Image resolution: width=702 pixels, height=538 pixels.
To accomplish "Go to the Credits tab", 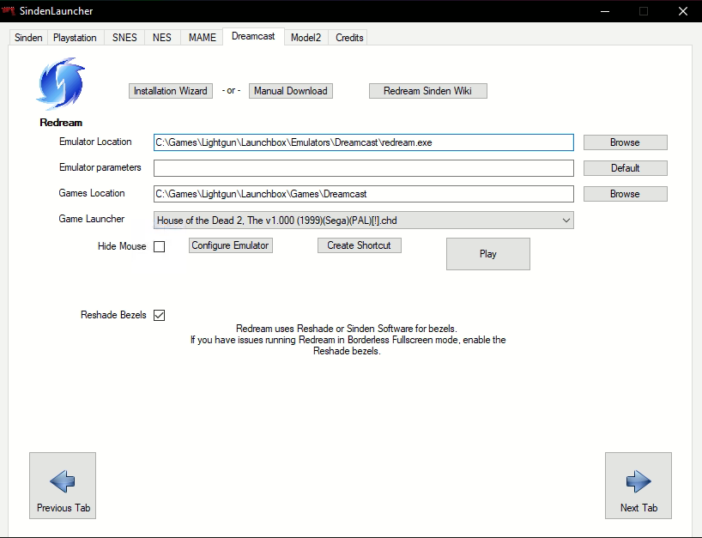I will tap(349, 38).
